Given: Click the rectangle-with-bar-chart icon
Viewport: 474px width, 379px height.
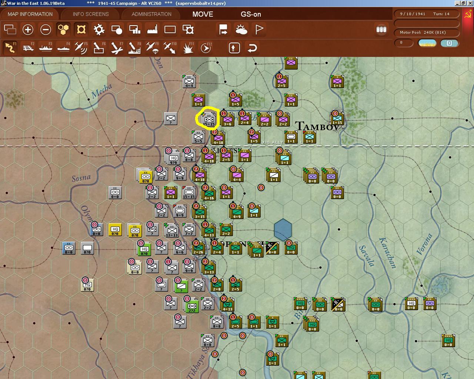Looking at the screenshot, I should click(134, 29).
